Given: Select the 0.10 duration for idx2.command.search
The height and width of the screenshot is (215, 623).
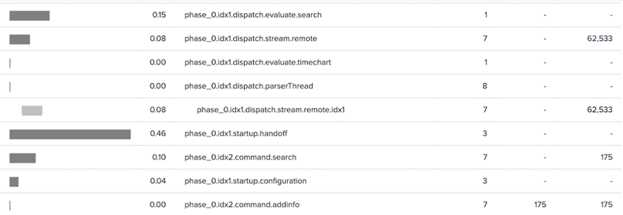Looking at the screenshot, I should pos(159,157).
